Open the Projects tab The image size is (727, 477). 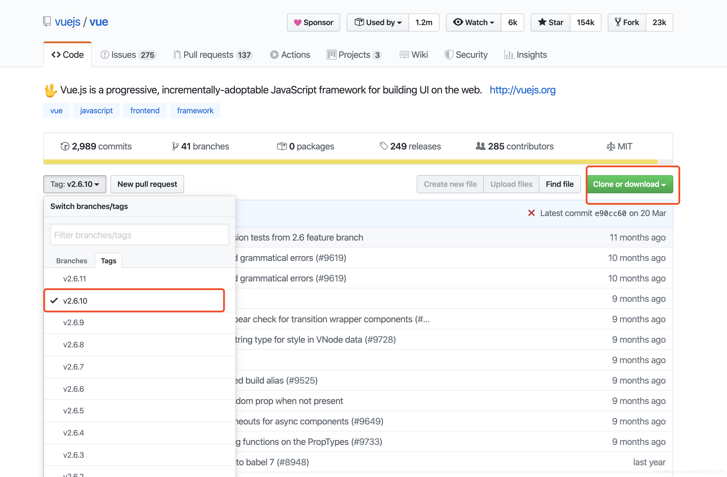coord(354,55)
